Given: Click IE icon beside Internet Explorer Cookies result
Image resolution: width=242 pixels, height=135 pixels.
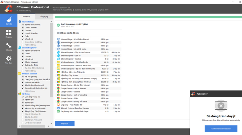Looking at the screenshot, I should 59,59.
